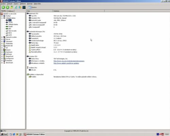Open the Soubor menu
170x136 pixels.
coord(3,4)
